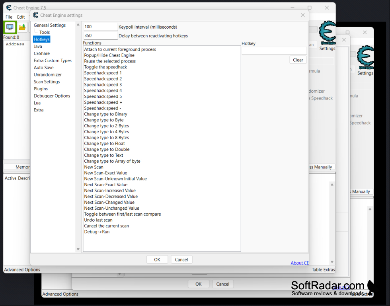Select 'Change type to Double'
390x306 pixels.
click(107, 150)
